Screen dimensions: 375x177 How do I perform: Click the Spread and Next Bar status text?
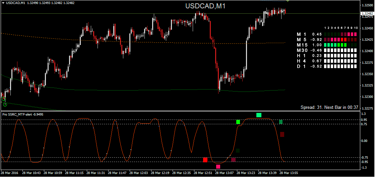tap(329, 108)
